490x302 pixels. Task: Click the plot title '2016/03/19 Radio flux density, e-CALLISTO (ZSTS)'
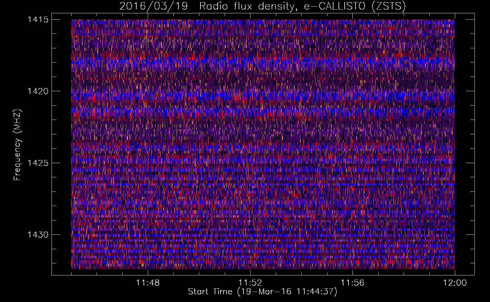point(263,6)
